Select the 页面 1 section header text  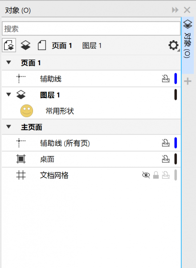[31, 63]
